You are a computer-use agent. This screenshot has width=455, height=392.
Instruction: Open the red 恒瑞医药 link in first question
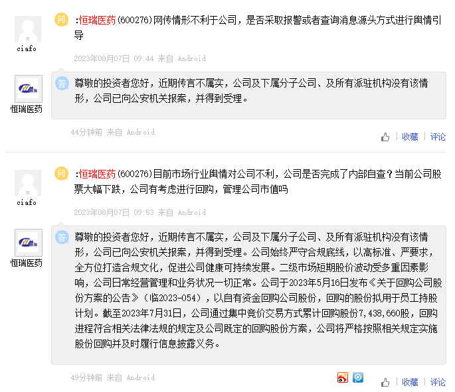click(98, 21)
